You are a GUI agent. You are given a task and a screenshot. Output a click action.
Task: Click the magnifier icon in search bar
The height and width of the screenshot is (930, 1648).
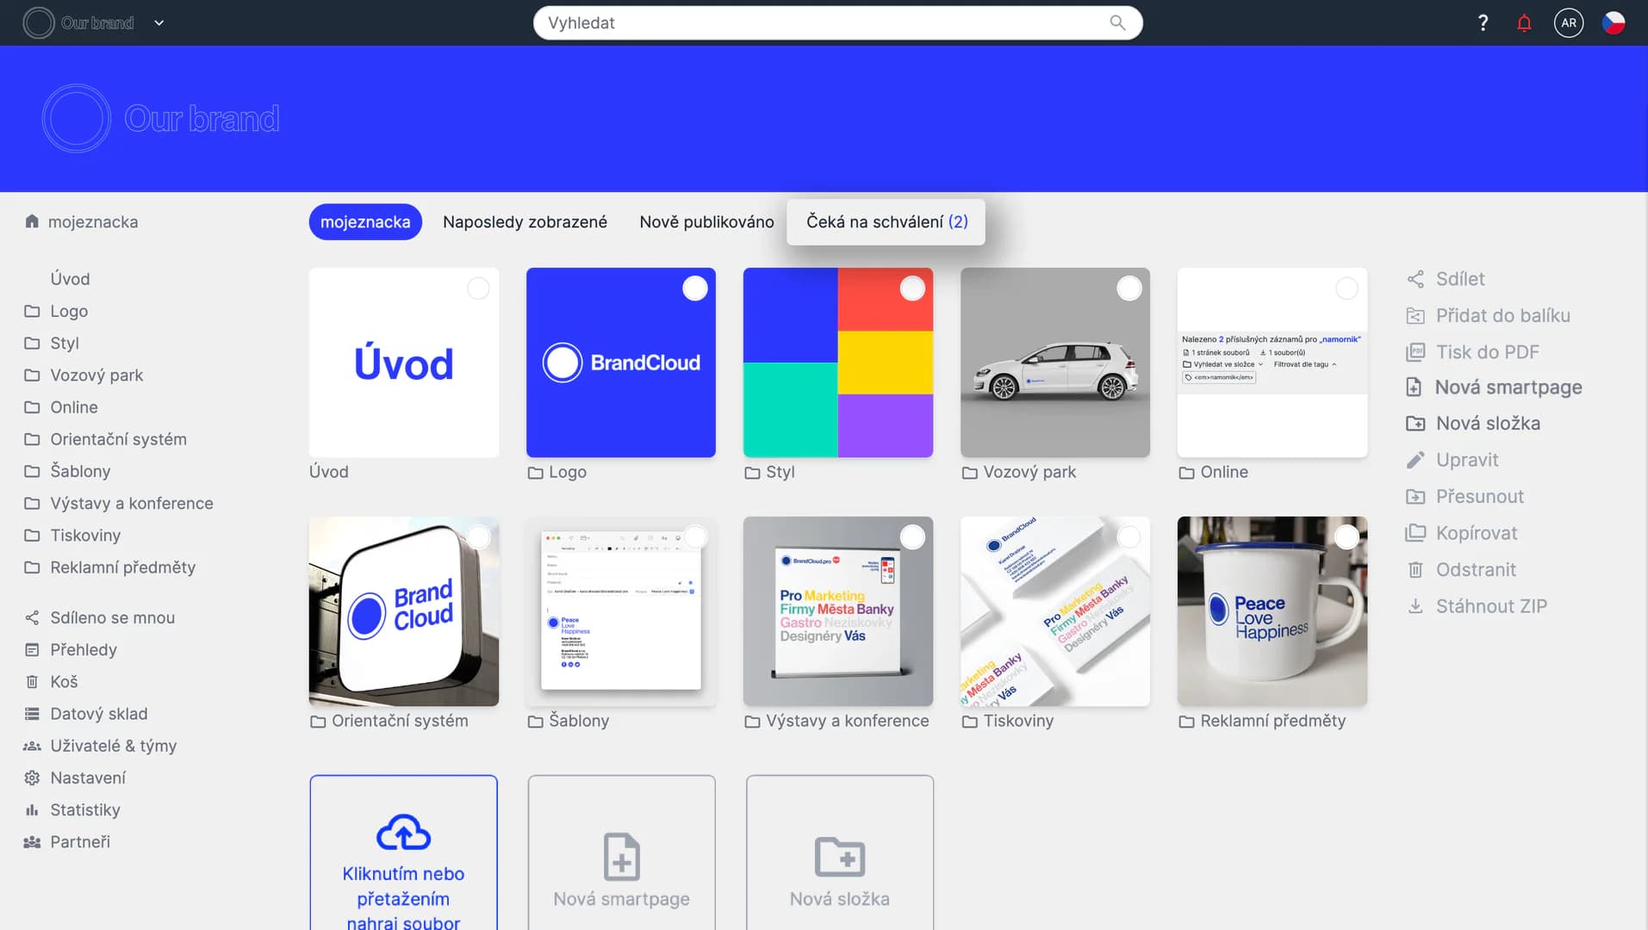coord(1117,23)
